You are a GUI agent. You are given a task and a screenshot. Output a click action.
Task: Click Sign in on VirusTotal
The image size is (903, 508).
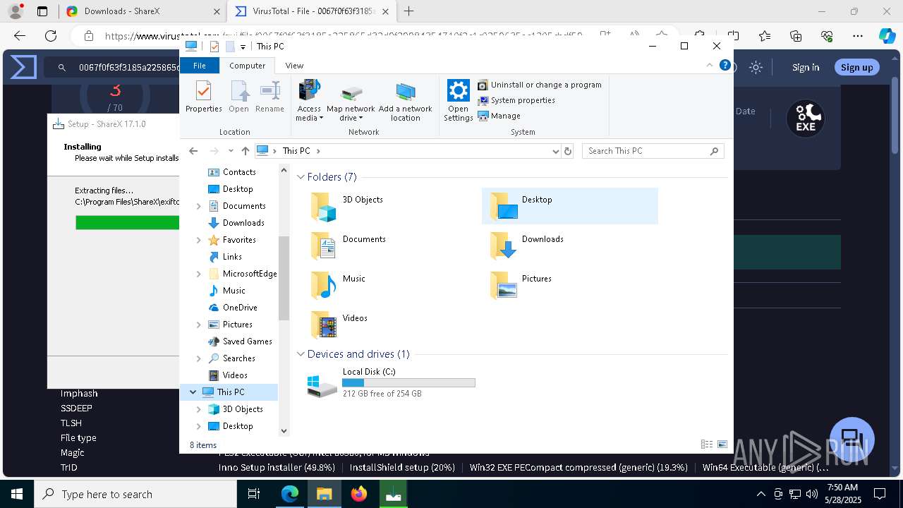806,67
